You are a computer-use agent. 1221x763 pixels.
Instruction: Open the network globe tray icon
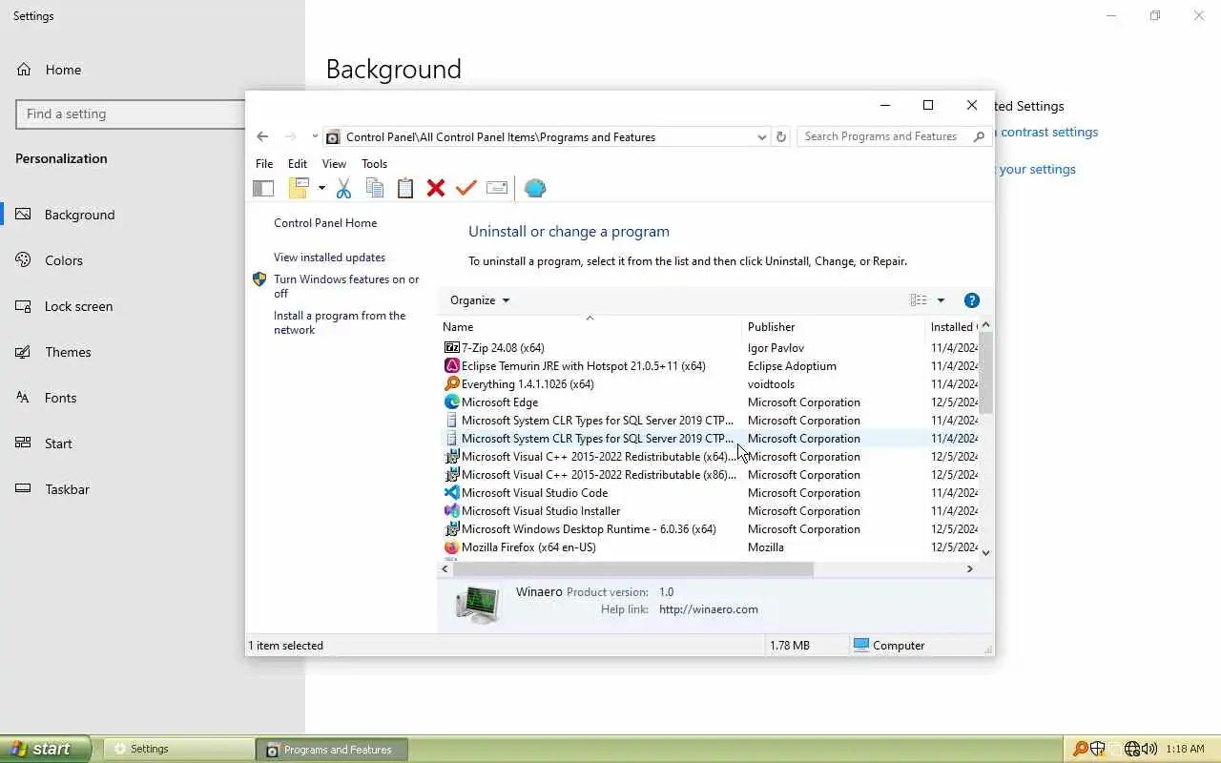click(1132, 749)
